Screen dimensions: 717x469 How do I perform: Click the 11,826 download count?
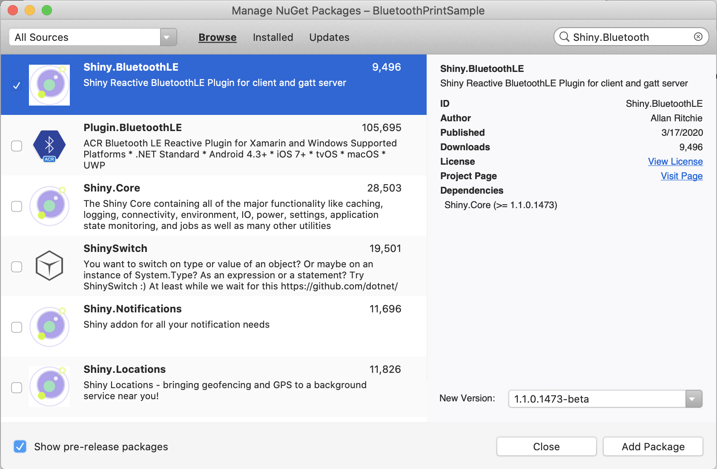(385, 369)
